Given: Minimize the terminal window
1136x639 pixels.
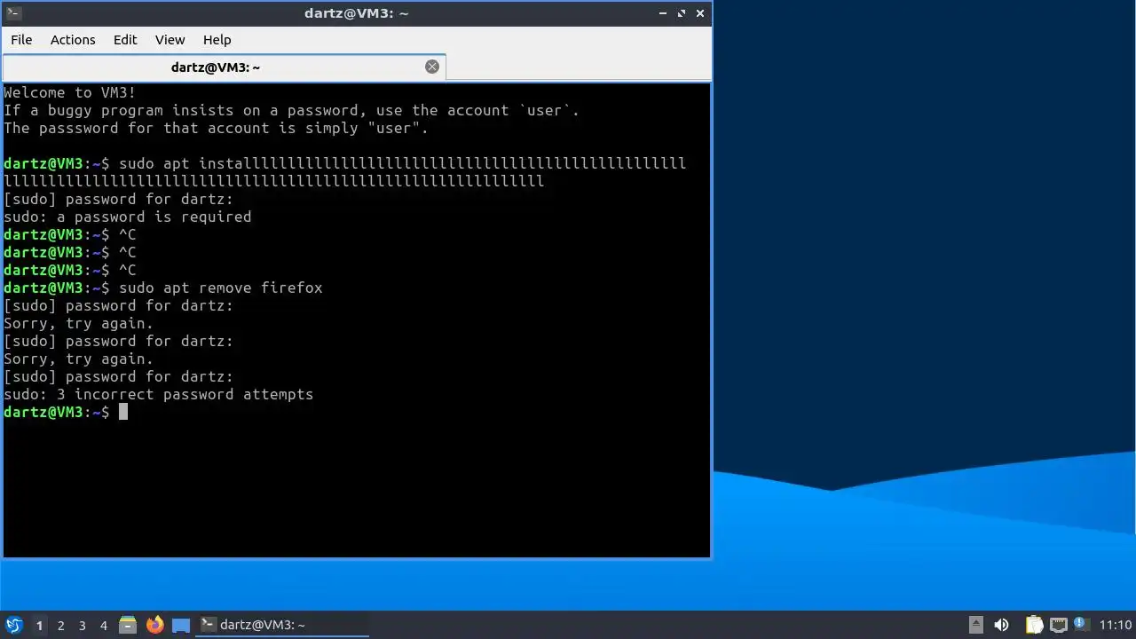Looking at the screenshot, I should [x=663, y=13].
